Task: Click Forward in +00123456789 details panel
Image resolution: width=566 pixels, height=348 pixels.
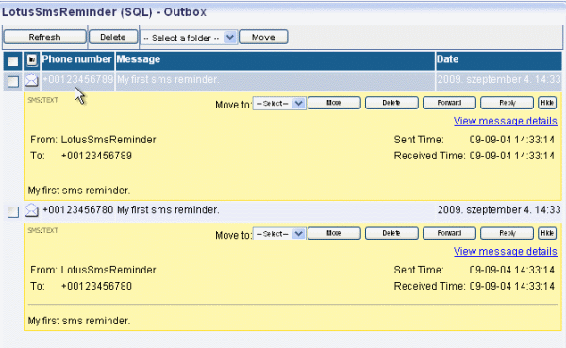Action: pos(449,103)
